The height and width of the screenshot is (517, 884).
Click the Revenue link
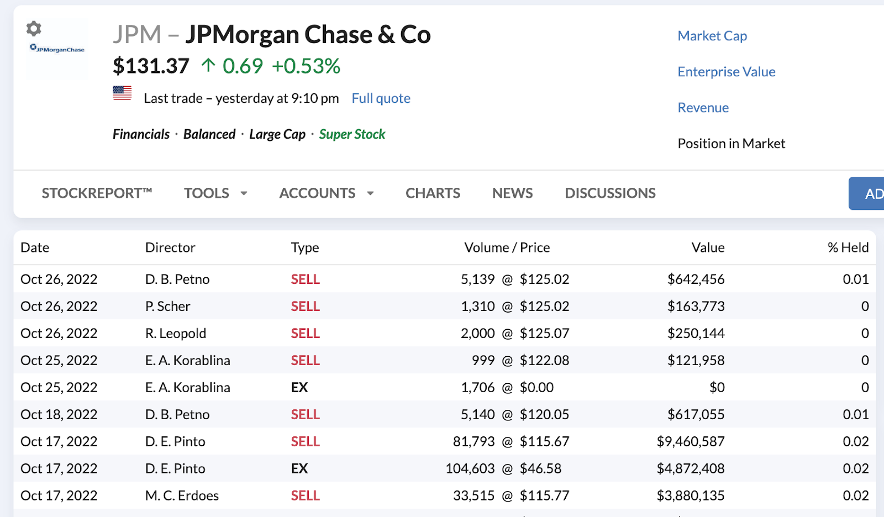(703, 108)
